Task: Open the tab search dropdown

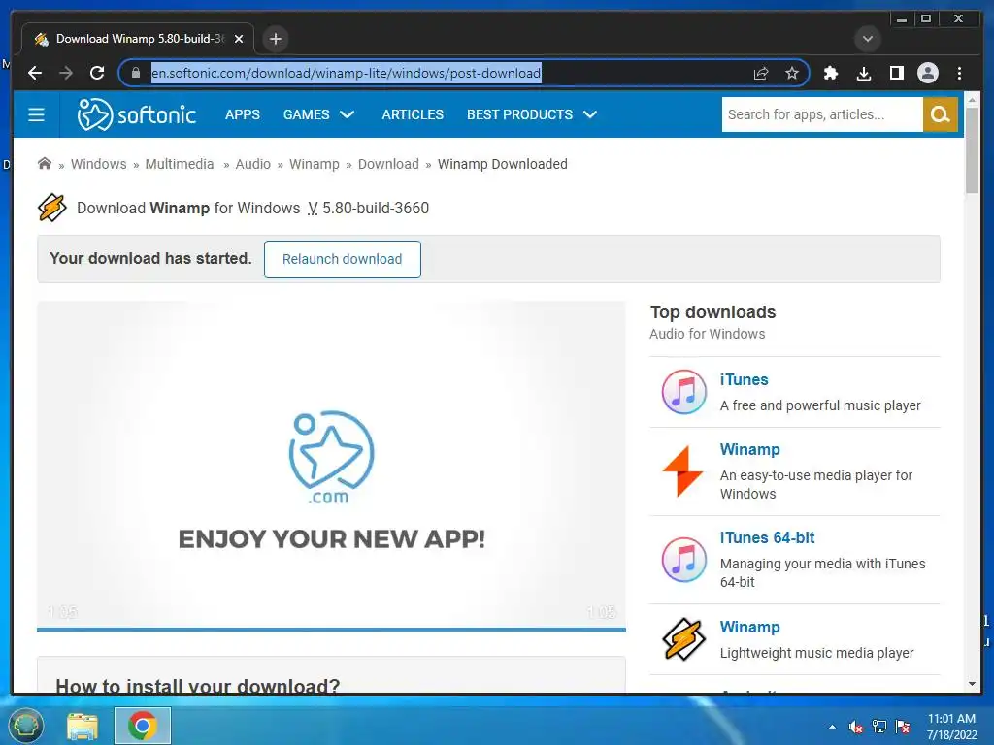Action: [867, 39]
